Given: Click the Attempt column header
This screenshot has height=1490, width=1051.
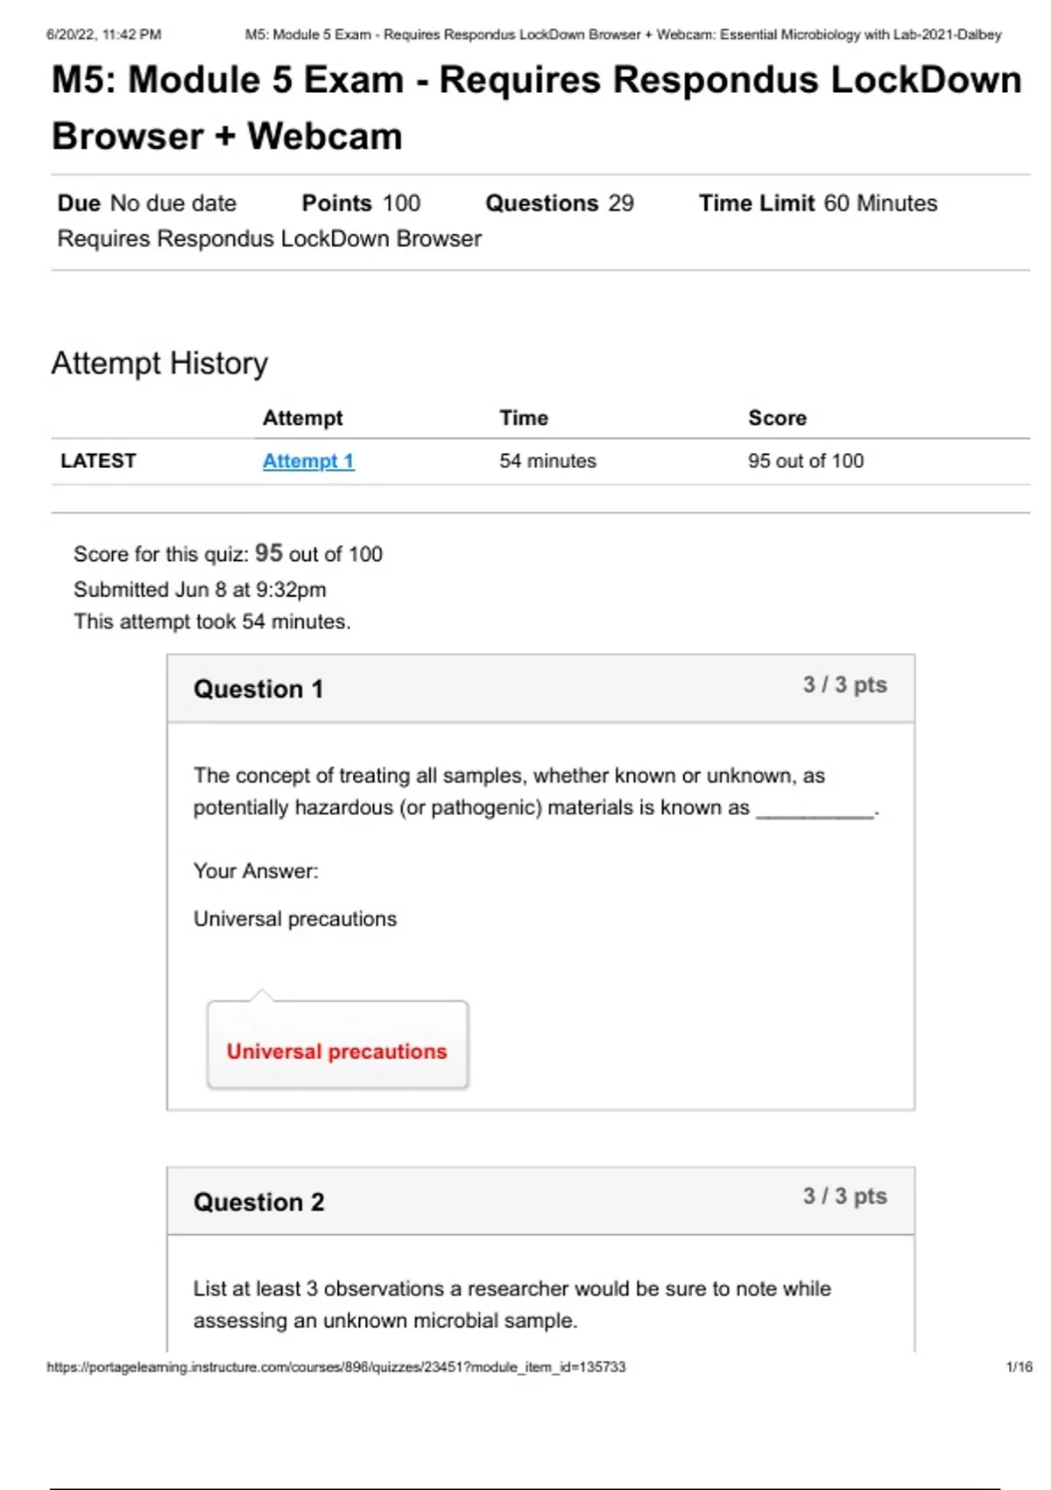Looking at the screenshot, I should coord(303,418).
